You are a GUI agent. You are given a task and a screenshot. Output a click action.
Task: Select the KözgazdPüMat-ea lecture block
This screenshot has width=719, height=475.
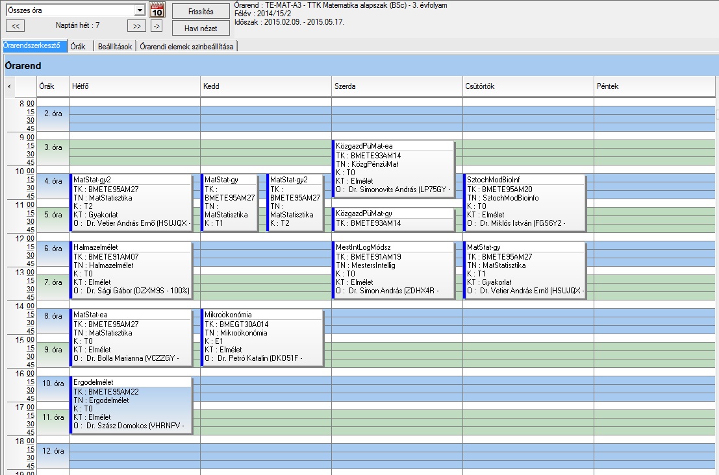(394, 169)
